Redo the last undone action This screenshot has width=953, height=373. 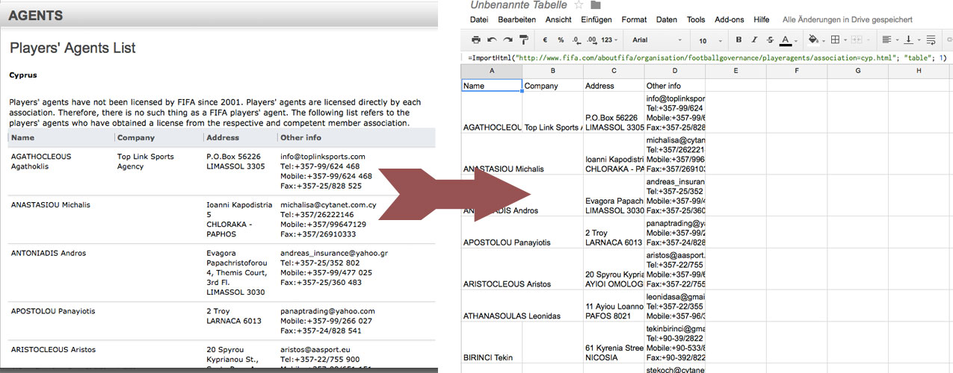tap(508, 40)
